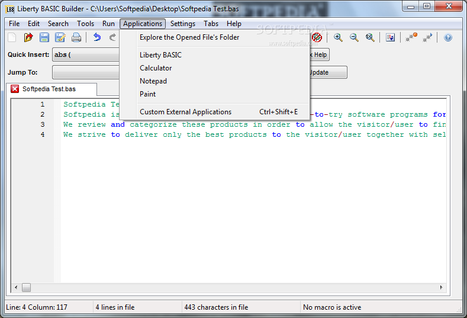Undo the last edit with the blue arrow
Screen dimensions: 467x318
click(97, 37)
